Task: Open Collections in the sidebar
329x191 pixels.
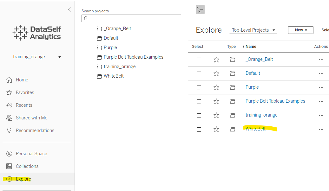Action: [23, 166]
